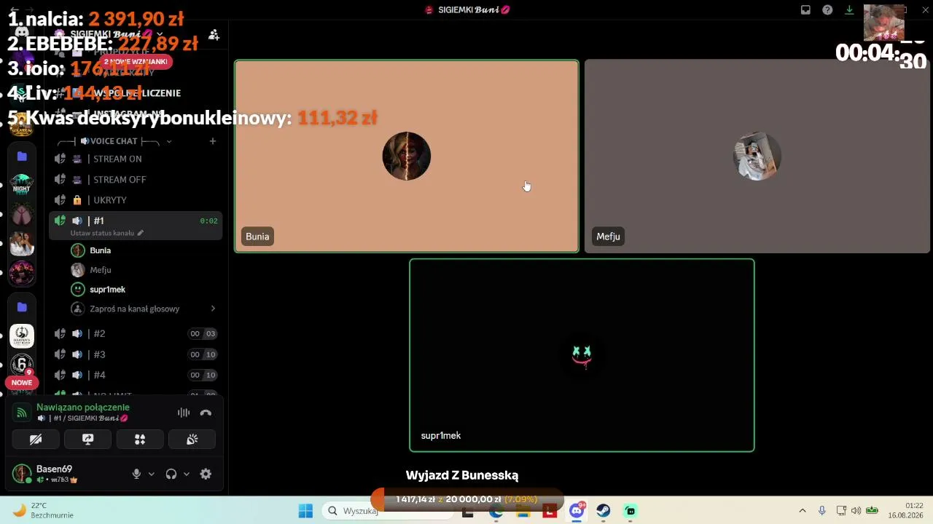Open the number 6 server icon
The image size is (933, 524).
tap(22, 364)
